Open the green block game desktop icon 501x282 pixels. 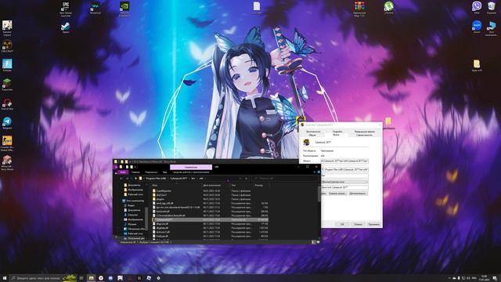click(x=7, y=85)
